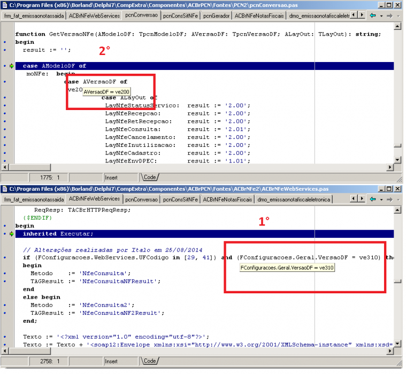Toggle breakpoint on Texto := '<?xml line
Image resolution: width=406 pixels, height=374 pixels.
click(x=5, y=337)
